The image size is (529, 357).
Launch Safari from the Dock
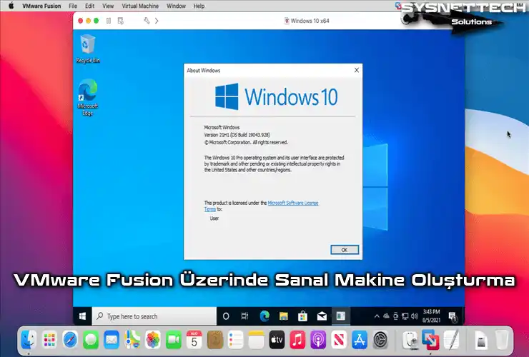(70, 340)
